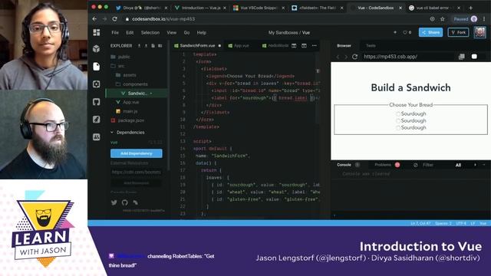Open the CodeSandbox dashboard grid icon

97,32
